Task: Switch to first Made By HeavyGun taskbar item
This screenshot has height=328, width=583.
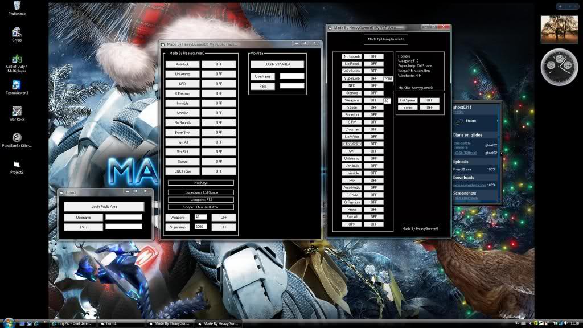Action: coord(169,323)
